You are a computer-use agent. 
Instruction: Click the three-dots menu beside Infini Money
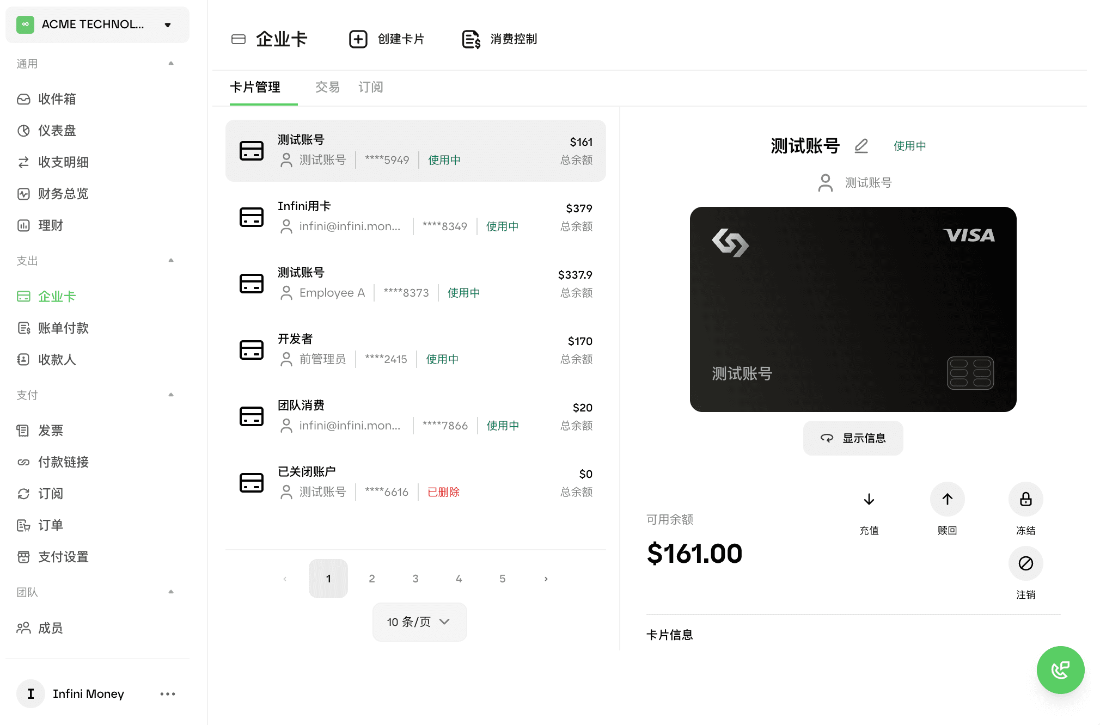point(168,694)
